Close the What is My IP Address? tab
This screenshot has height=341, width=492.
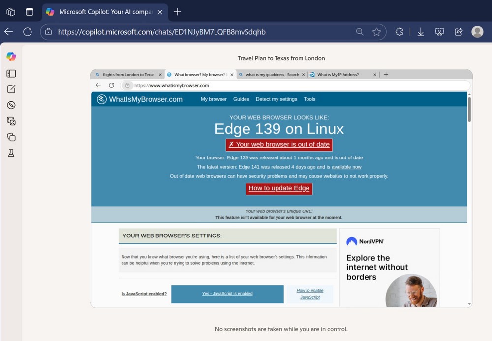(374, 75)
